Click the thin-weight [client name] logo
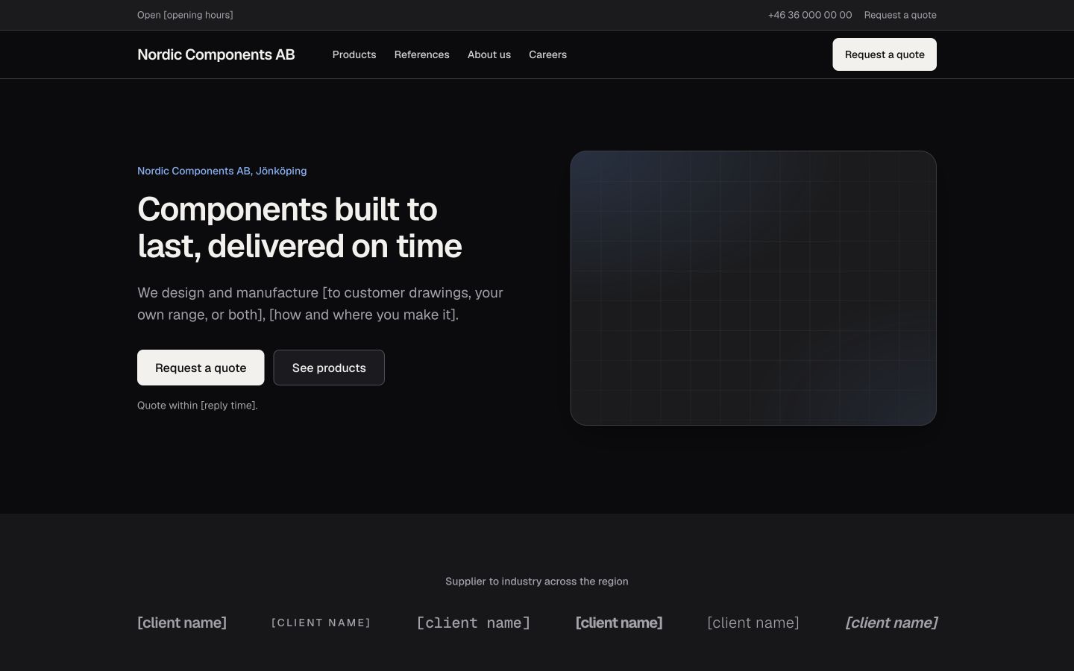The height and width of the screenshot is (671, 1074). [x=753, y=623]
